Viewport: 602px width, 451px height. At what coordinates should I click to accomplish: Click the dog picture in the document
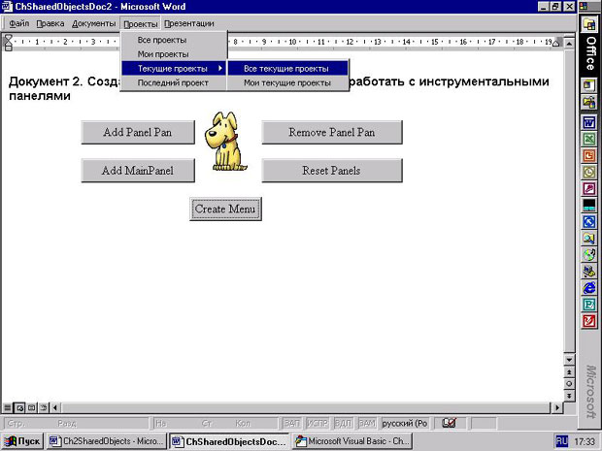pyautogui.click(x=227, y=142)
